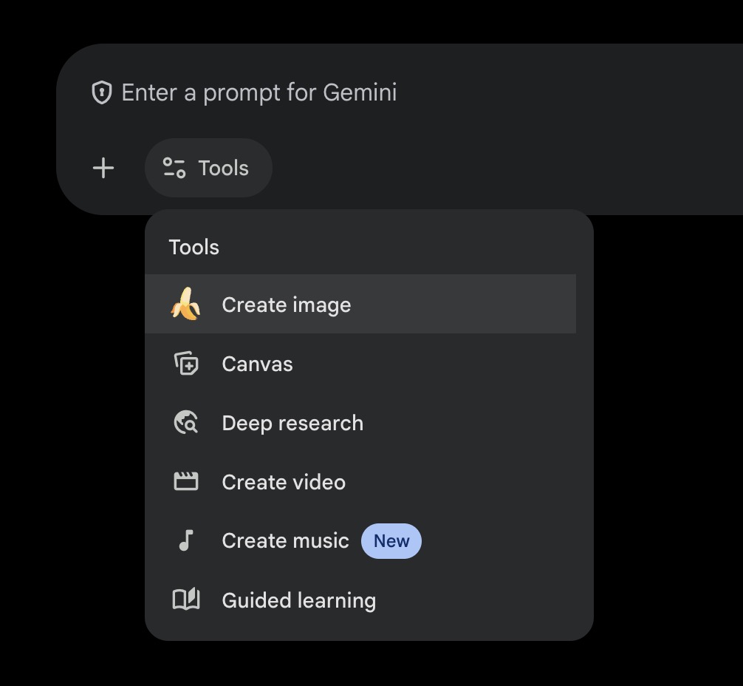Select the Deep research option
The image size is (743, 686).
tap(292, 423)
